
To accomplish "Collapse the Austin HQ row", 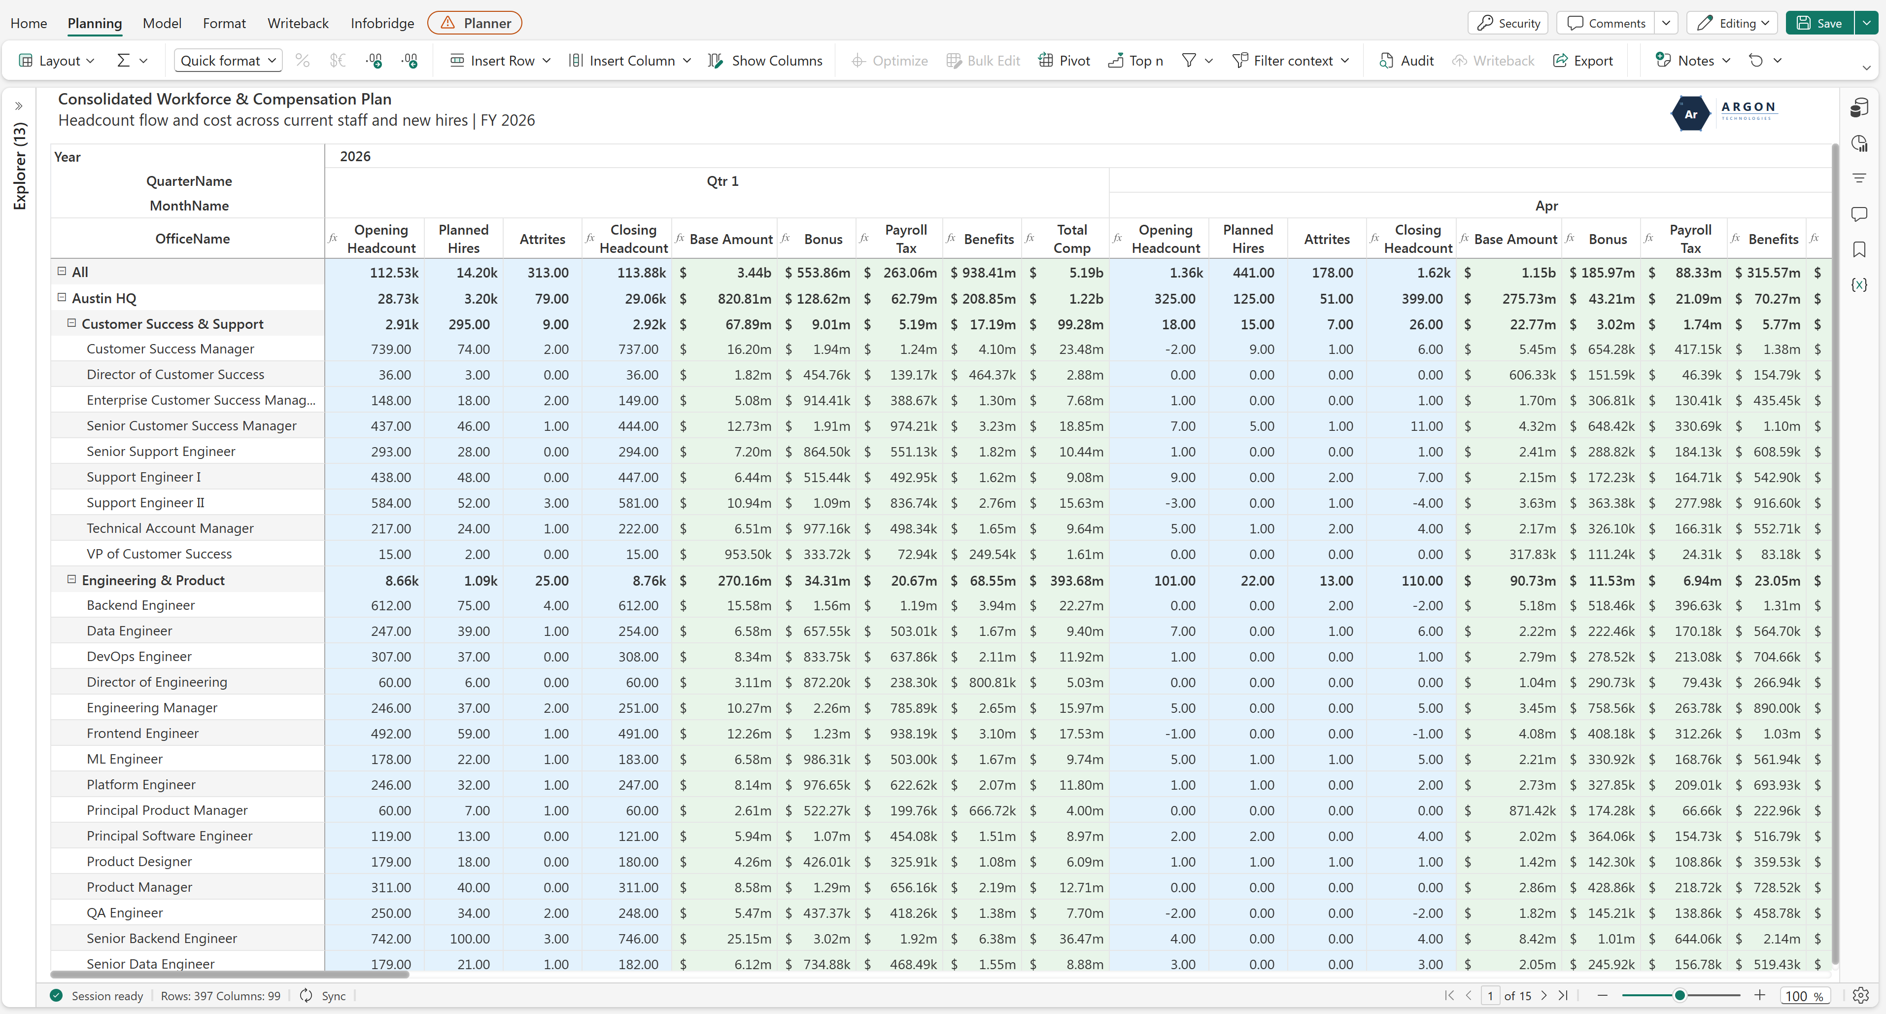I will [62, 297].
